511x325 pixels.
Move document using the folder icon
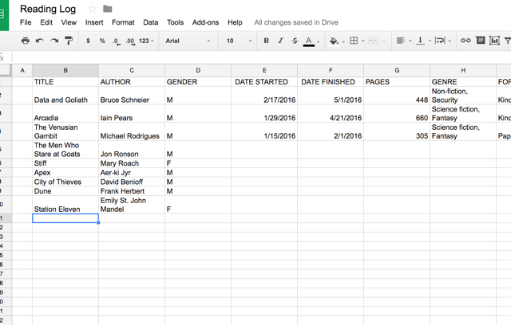coord(108,9)
